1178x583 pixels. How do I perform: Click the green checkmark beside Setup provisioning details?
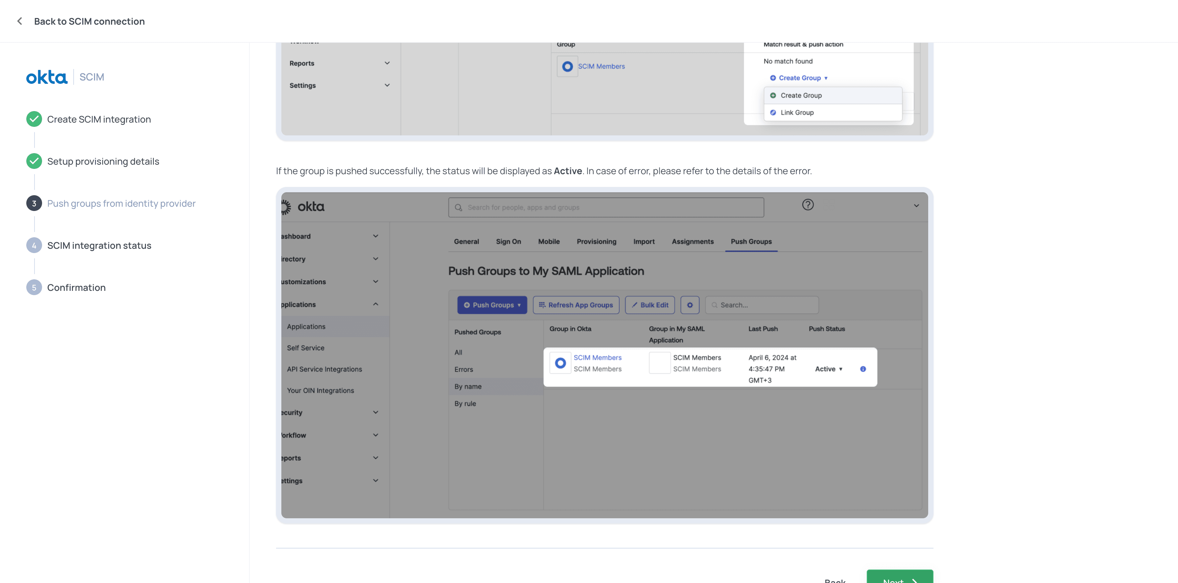coord(34,161)
